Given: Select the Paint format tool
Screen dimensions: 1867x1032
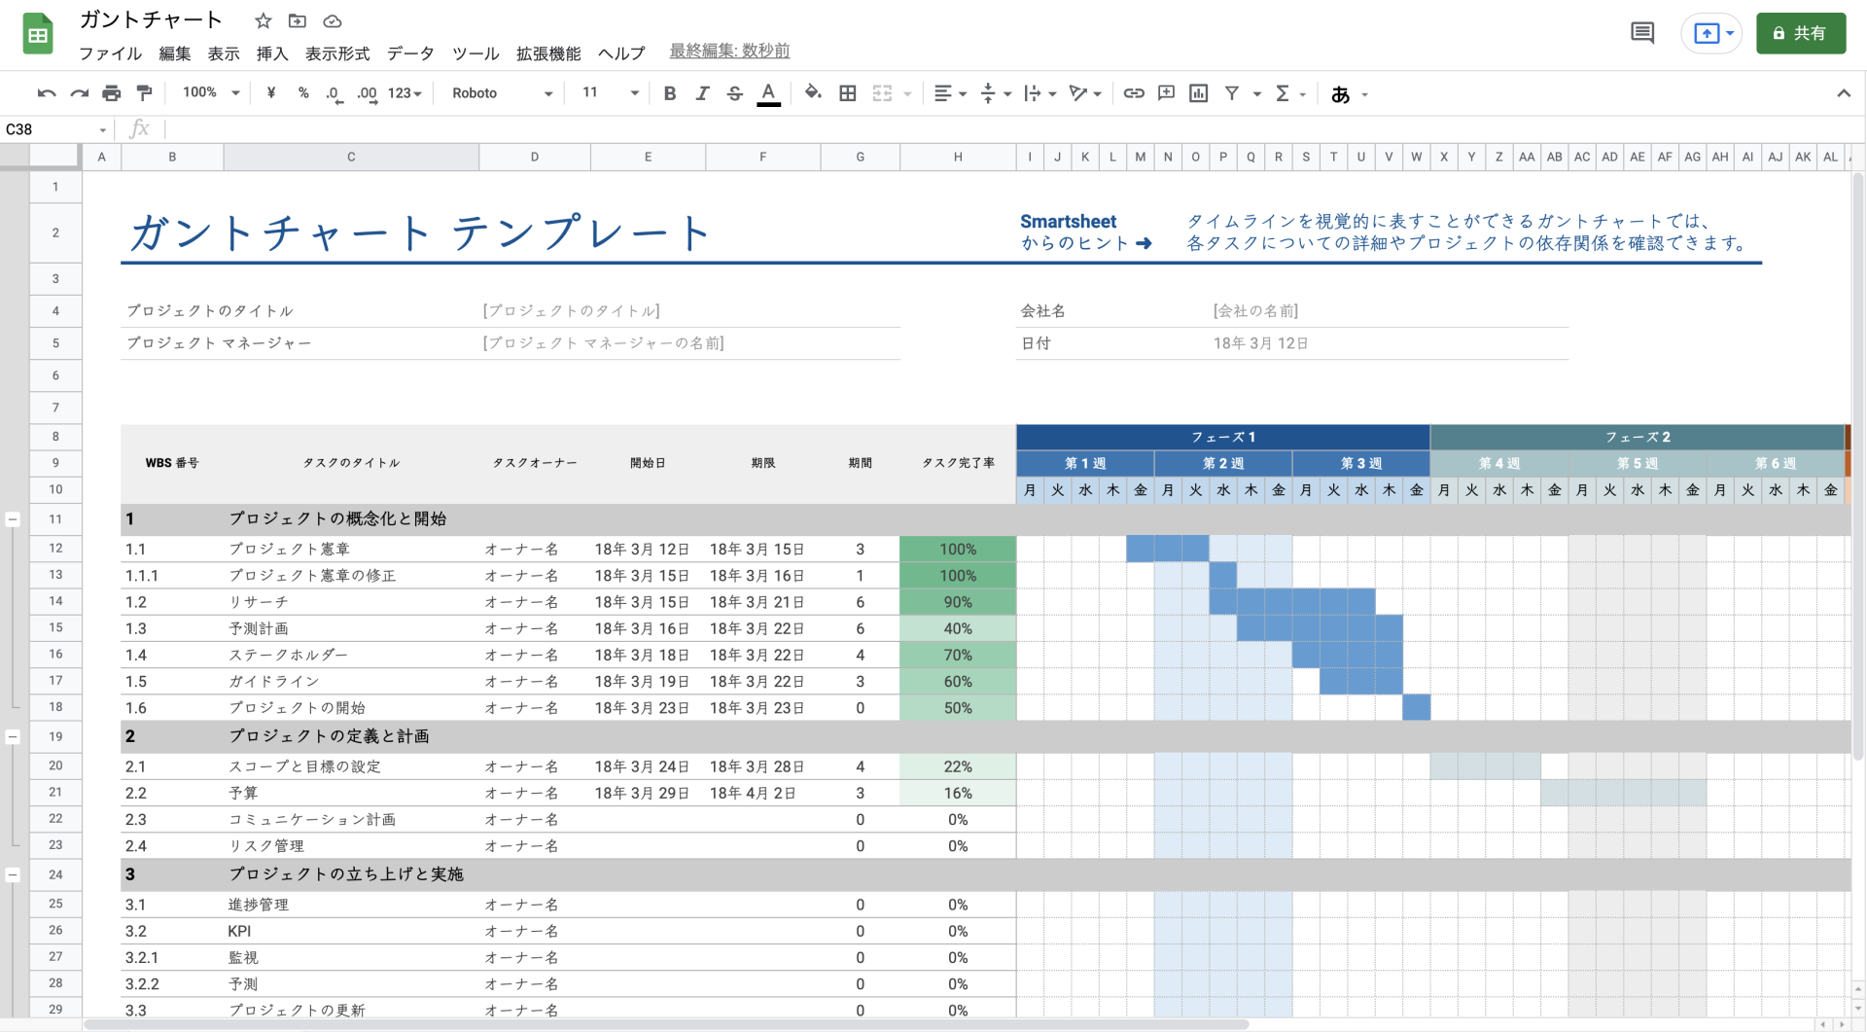Looking at the screenshot, I should tap(144, 93).
